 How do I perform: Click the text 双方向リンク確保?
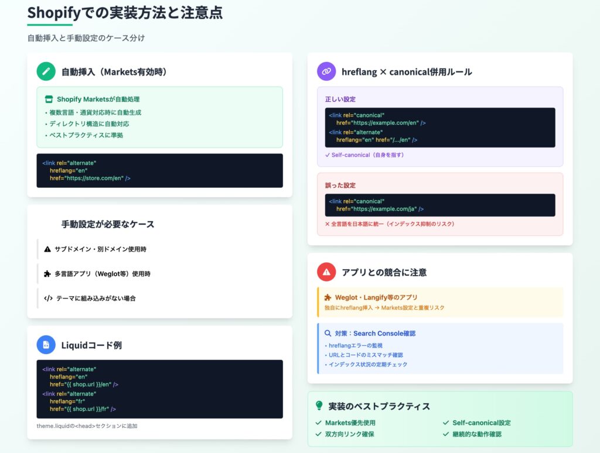click(x=350, y=434)
